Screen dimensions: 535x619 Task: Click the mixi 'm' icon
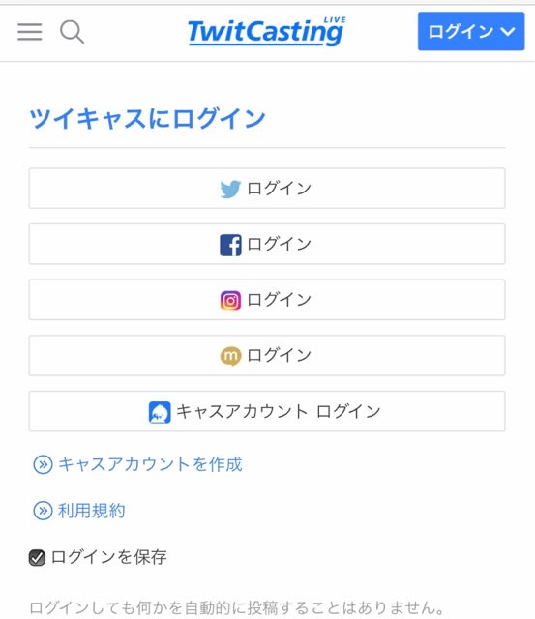(230, 356)
